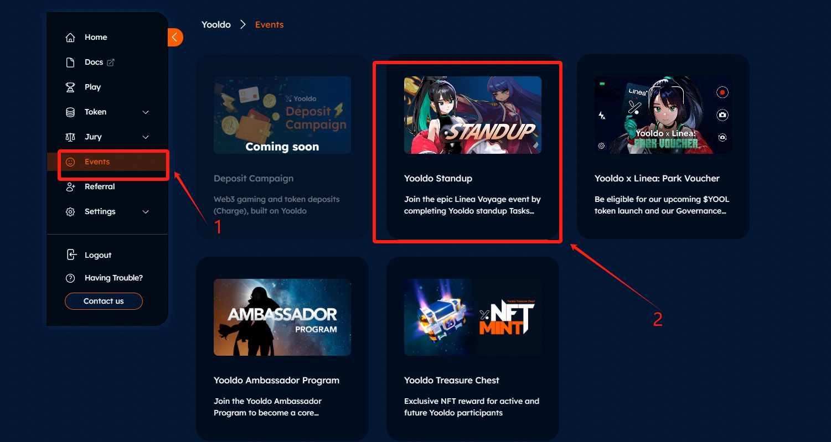This screenshot has width=831, height=442.
Task: Click the Token coins stack icon
Action: [x=70, y=112]
